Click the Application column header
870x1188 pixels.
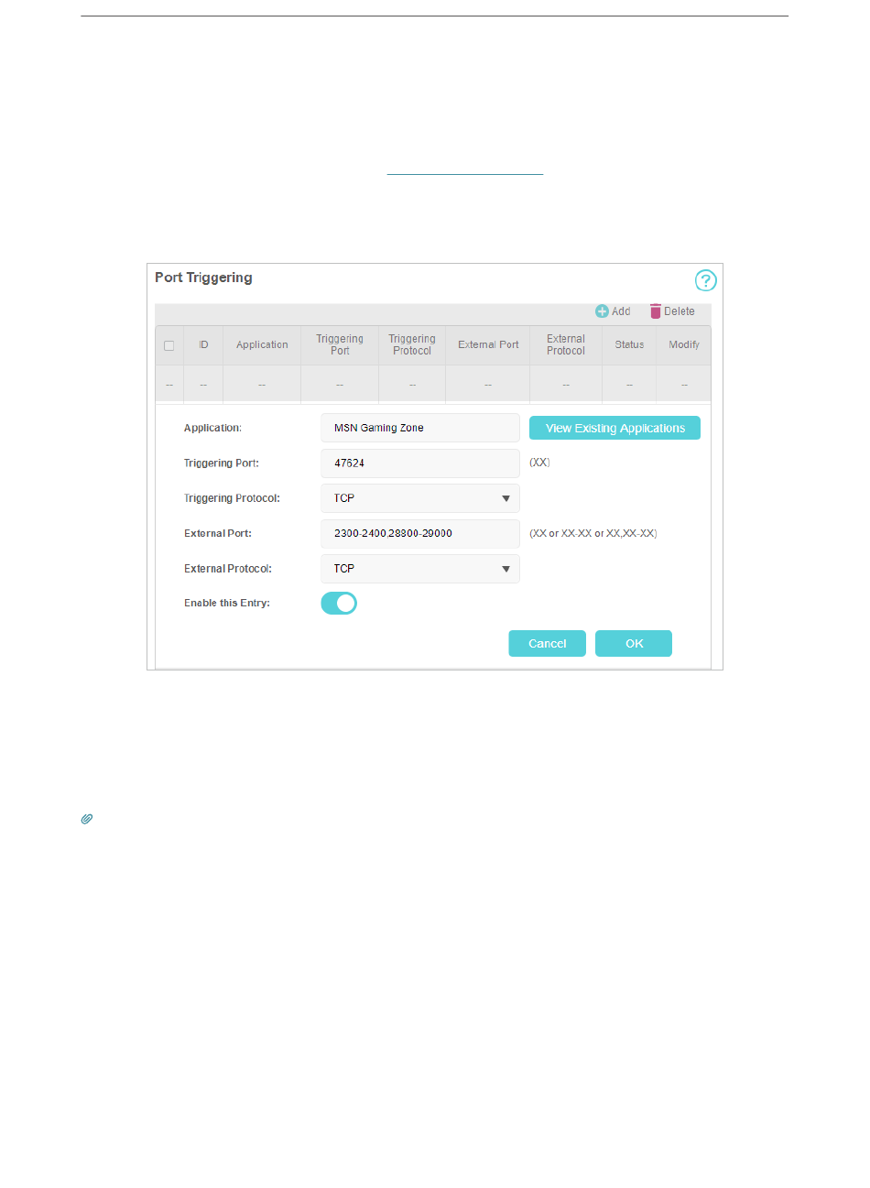coord(262,345)
